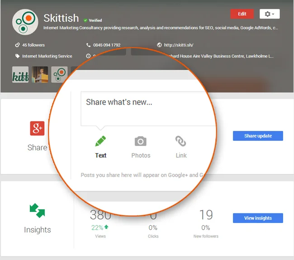Click the phone icon next to 0845 number
Viewport: 294px width, 260px height.
pos(88,45)
